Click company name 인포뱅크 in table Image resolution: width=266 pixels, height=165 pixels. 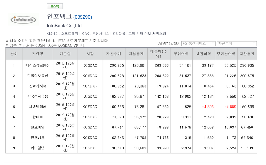tap(38, 138)
